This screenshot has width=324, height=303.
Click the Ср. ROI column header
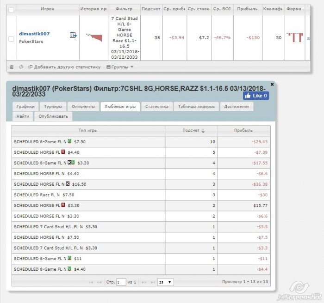pos(222,9)
